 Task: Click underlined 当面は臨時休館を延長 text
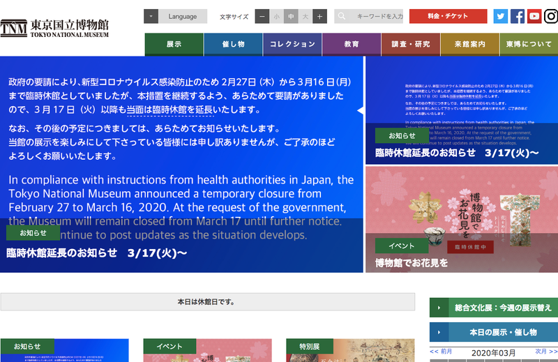169,110
